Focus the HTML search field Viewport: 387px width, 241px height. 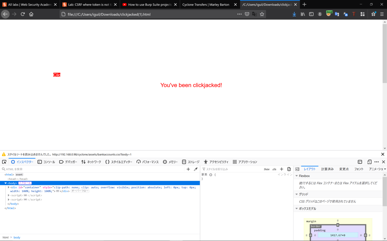coord(94,169)
